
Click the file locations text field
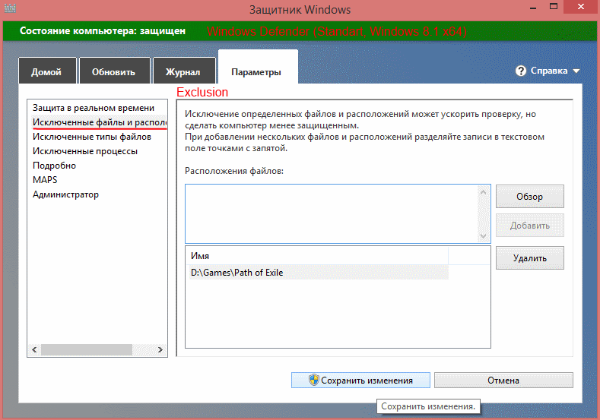(x=331, y=212)
